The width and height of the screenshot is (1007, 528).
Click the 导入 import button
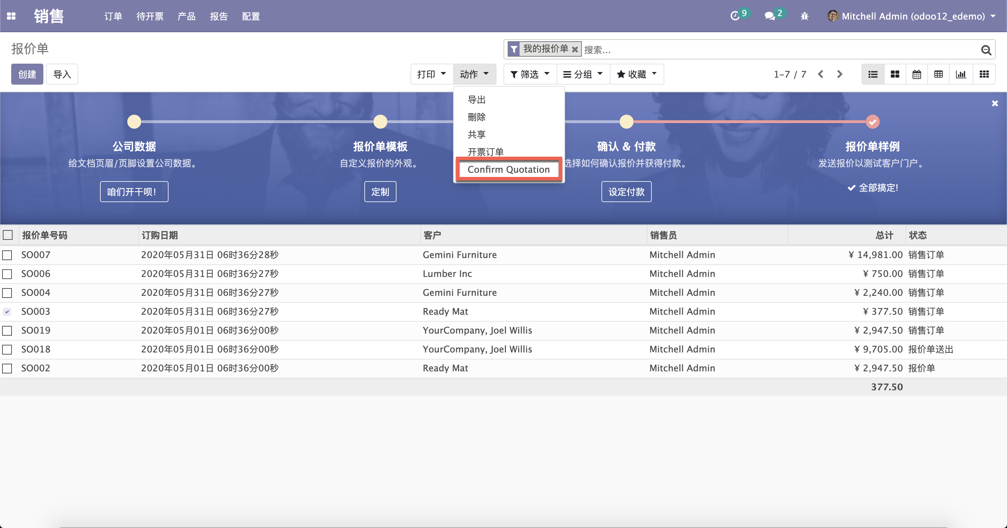click(63, 74)
